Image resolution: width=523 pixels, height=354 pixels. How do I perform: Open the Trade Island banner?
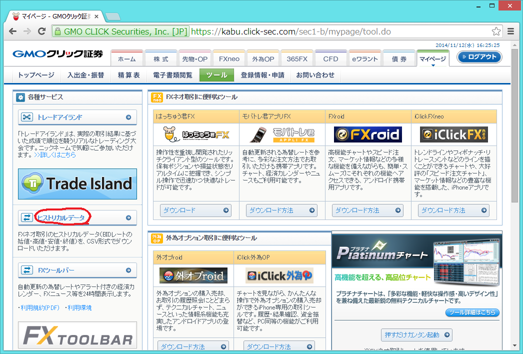pos(77,184)
